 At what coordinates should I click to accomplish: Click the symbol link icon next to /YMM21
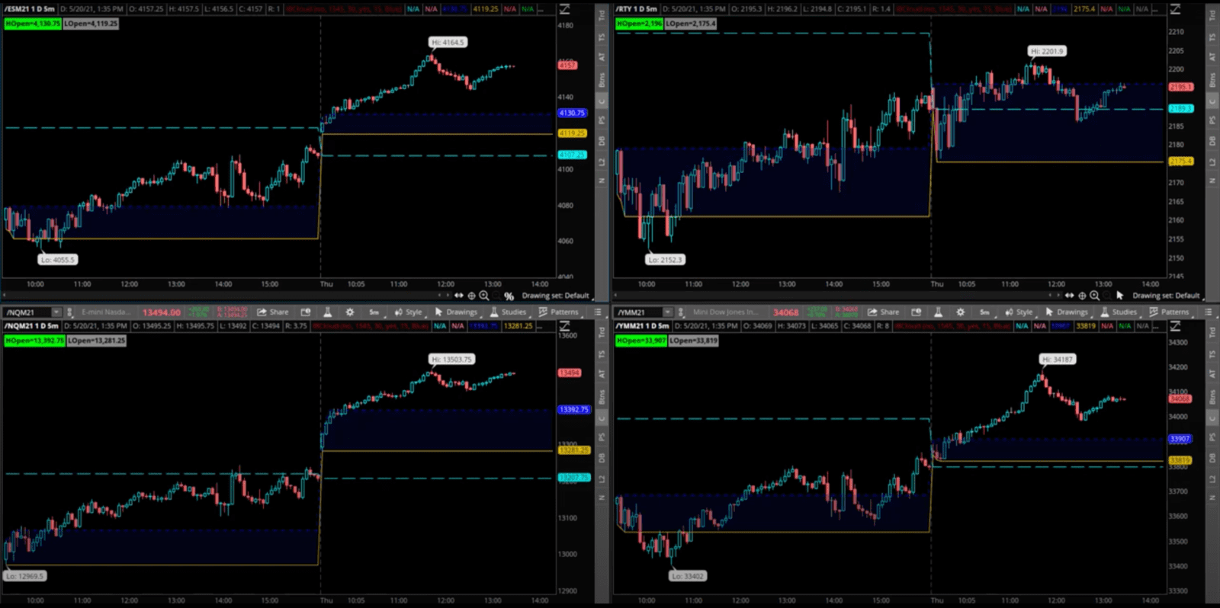pos(681,312)
